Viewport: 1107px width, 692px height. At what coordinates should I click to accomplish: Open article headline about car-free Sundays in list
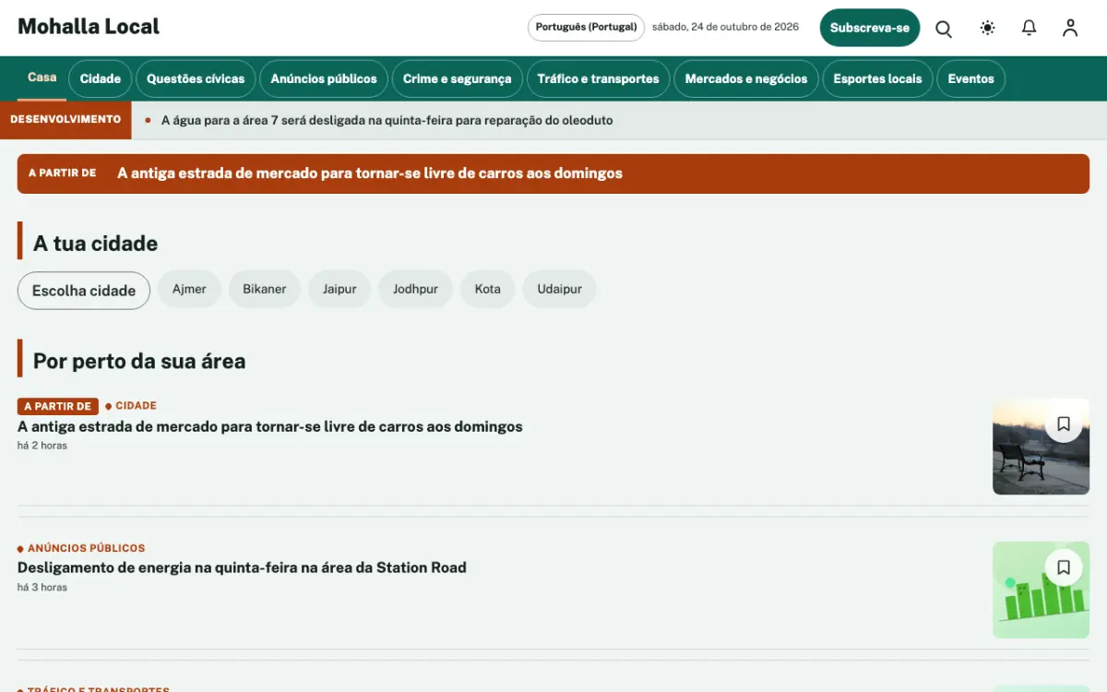pos(270,427)
